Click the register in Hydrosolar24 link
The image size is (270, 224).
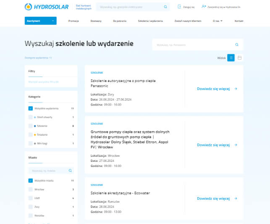[224, 7]
